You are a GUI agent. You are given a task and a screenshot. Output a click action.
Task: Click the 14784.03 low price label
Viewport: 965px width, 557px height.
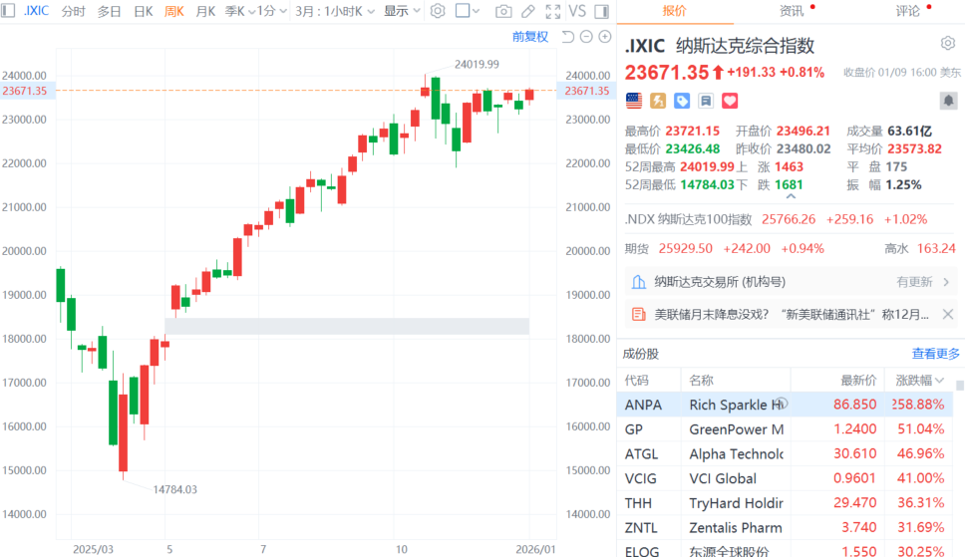[x=174, y=489]
